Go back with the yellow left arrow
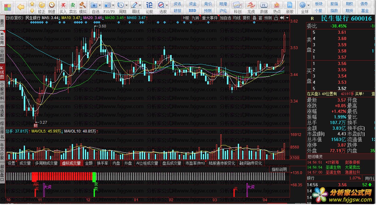 point(20,7)
